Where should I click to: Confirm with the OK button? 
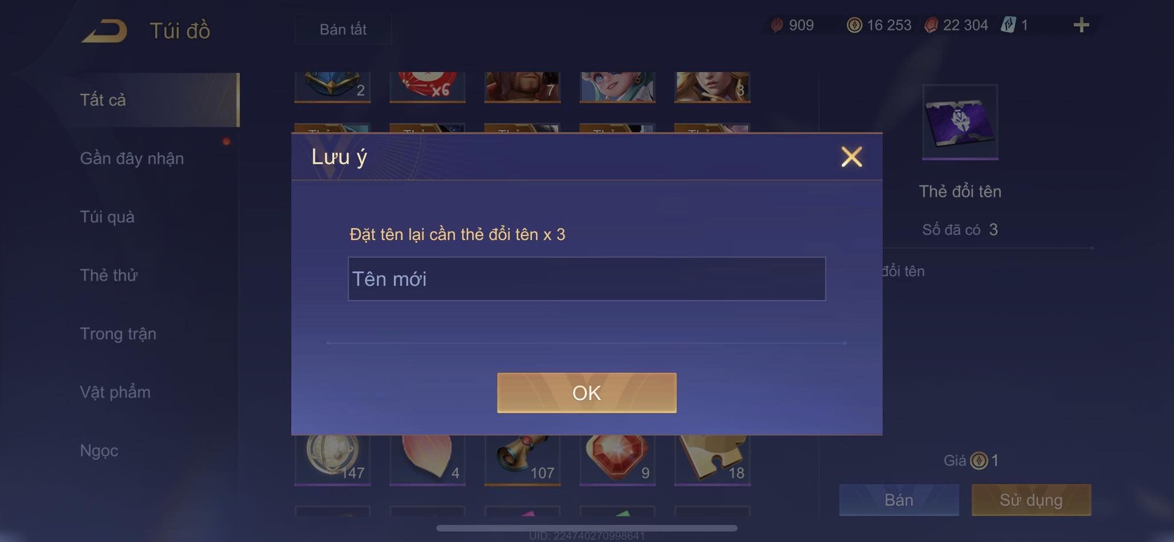pyautogui.click(x=586, y=393)
